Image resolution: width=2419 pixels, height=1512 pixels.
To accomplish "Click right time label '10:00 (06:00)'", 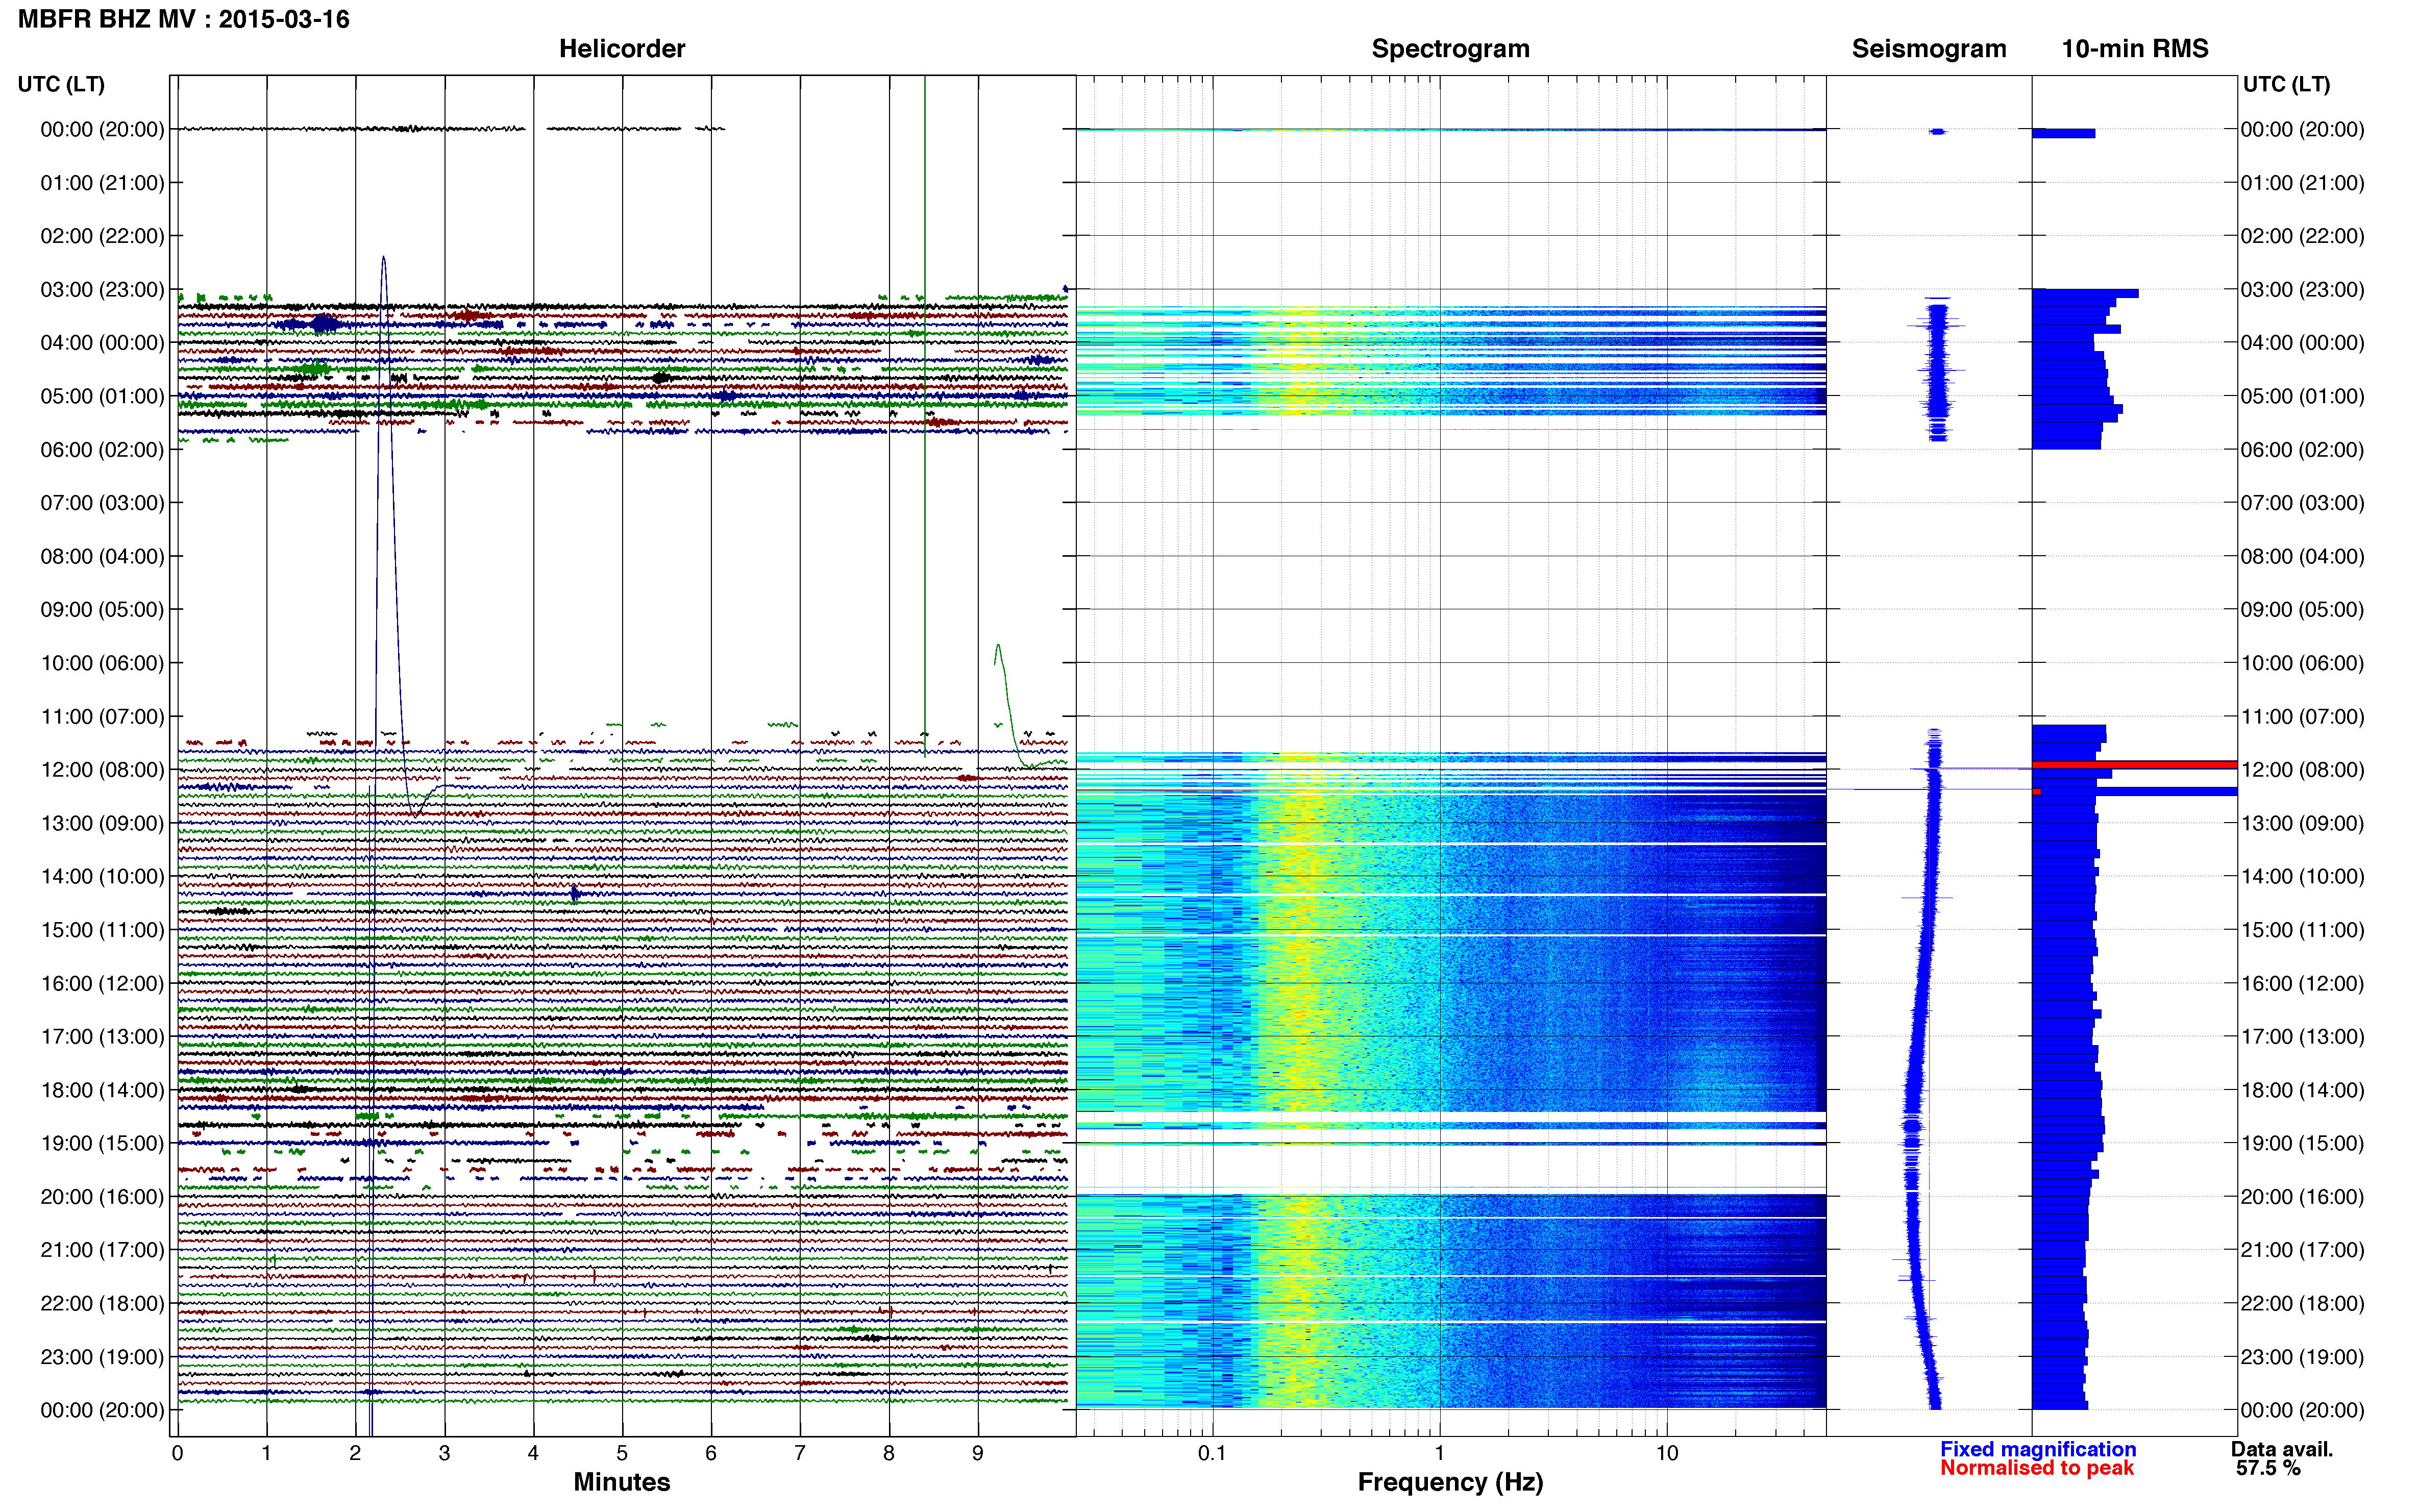I will tap(2302, 663).
